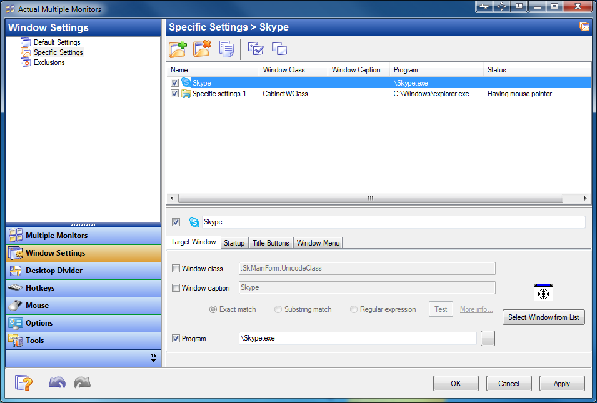Viewport: 597px width, 403px height.
Task: Toggle the enabled checkbox beside Skype name field
Action: 176,222
